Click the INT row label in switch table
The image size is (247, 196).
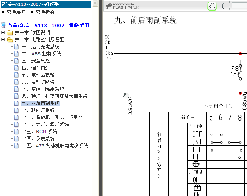197,142
